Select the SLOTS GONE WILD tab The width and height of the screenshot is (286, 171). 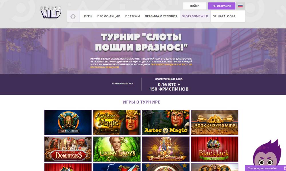pos(195,16)
